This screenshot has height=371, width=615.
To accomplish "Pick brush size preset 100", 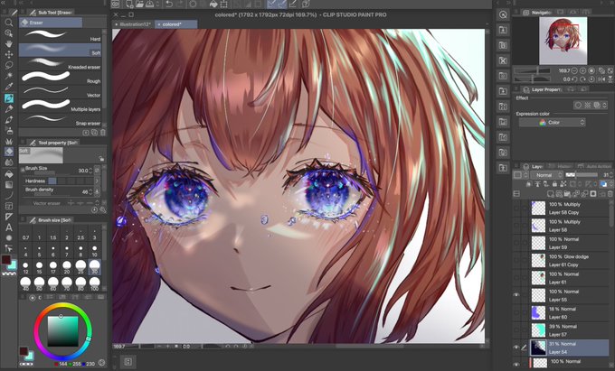I will click(x=95, y=283).
